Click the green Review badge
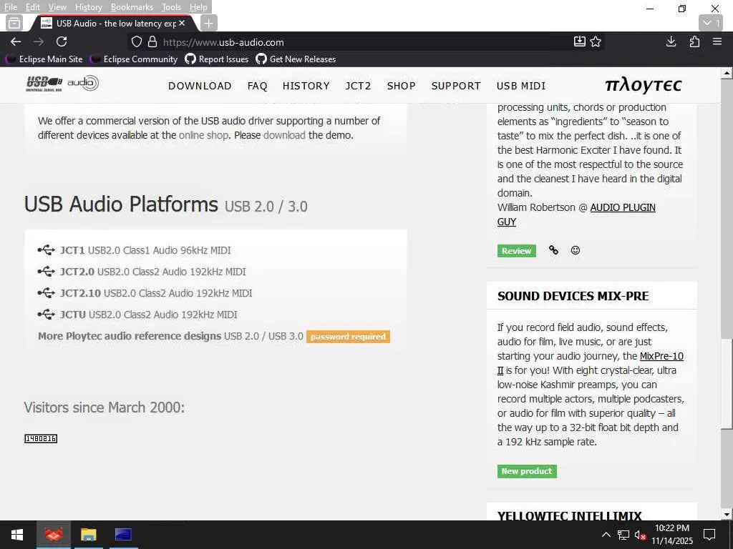The width and height of the screenshot is (733, 549). click(517, 251)
